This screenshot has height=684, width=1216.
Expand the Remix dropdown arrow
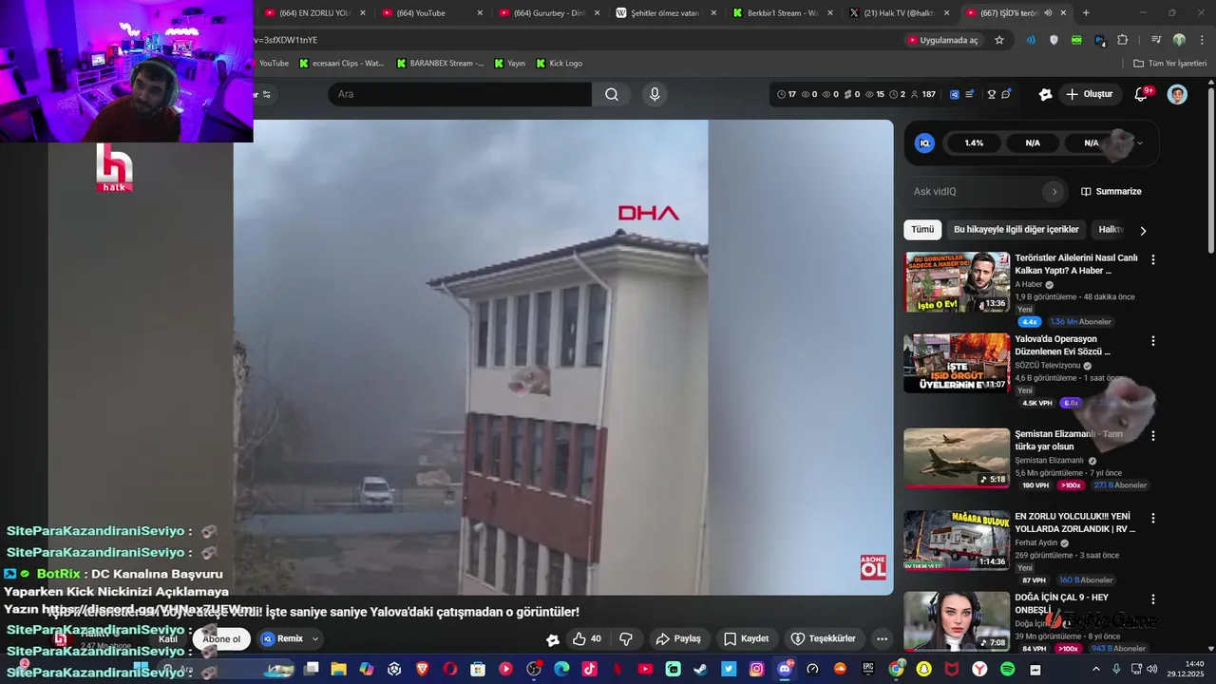pyautogui.click(x=315, y=638)
